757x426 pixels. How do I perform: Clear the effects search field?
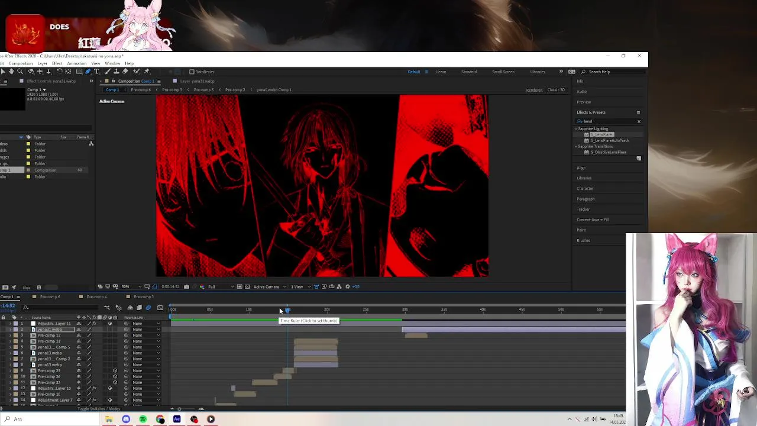pyautogui.click(x=639, y=121)
